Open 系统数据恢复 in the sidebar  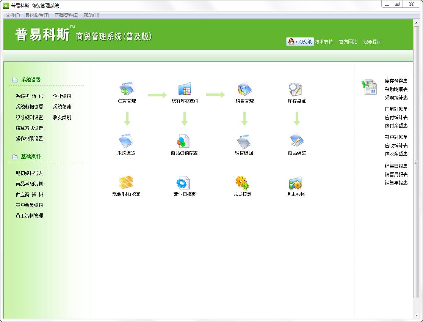[x=30, y=107]
